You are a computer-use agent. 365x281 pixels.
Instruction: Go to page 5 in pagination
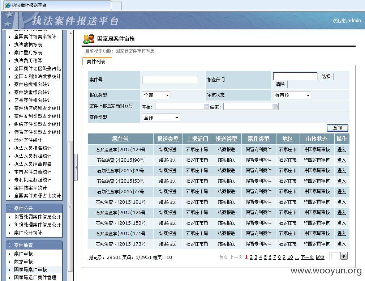pyautogui.click(x=265, y=257)
